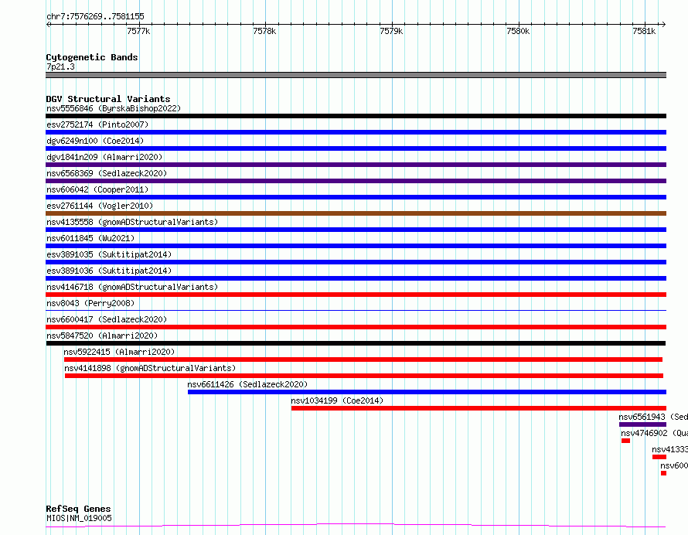This screenshot has height=535, width=688.
Task: Open the DGV Structural Variants track title
Action: coord(108,99)
